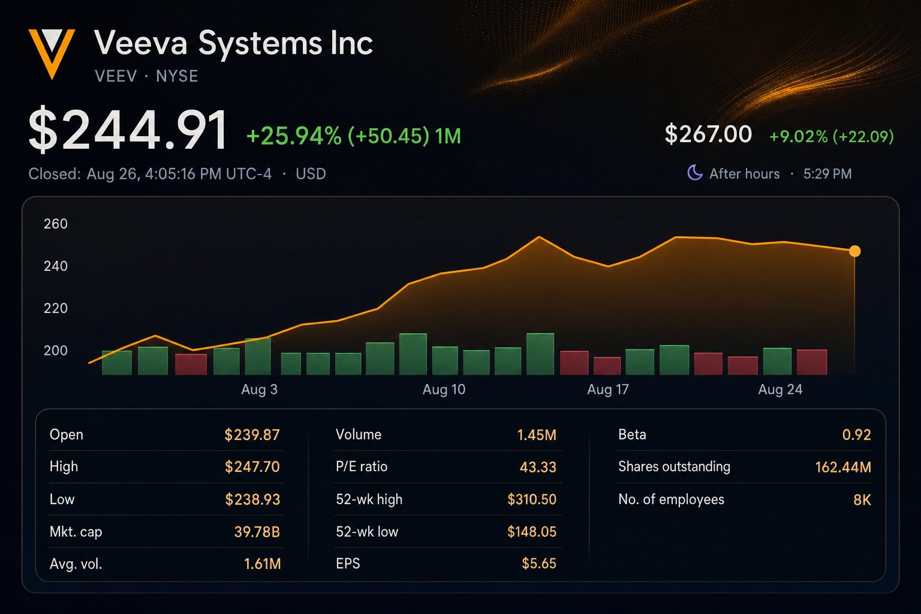Click the Beta value 0.92

pos(856,435)
